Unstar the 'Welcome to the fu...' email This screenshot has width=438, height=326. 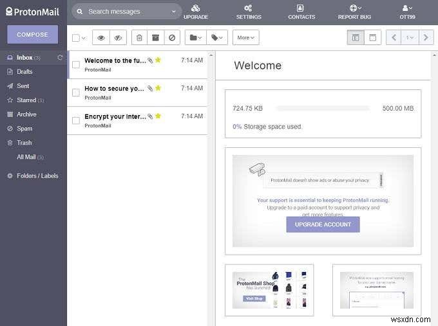click(158, 60)
